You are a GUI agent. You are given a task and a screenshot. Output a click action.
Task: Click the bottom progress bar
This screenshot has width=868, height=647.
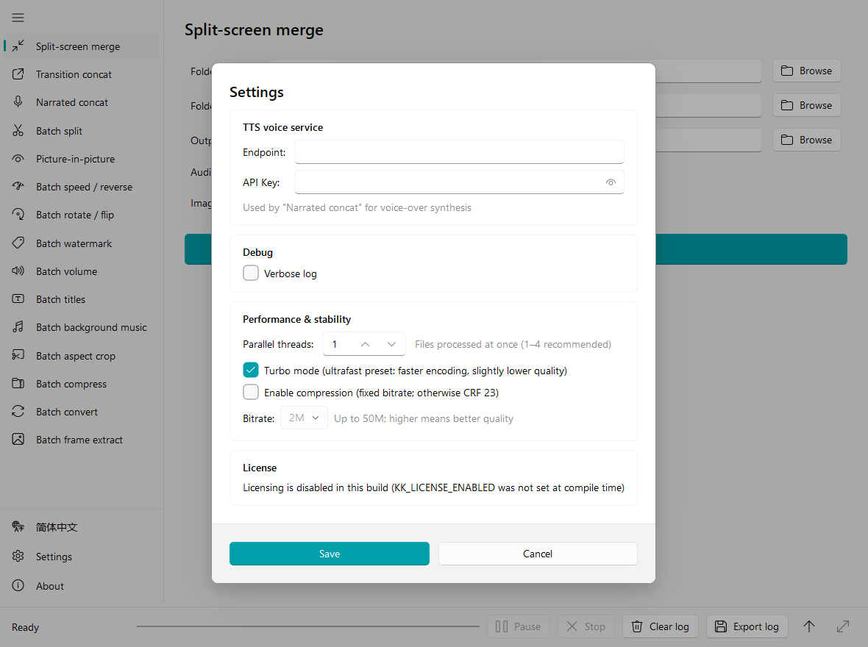point(307,626)
